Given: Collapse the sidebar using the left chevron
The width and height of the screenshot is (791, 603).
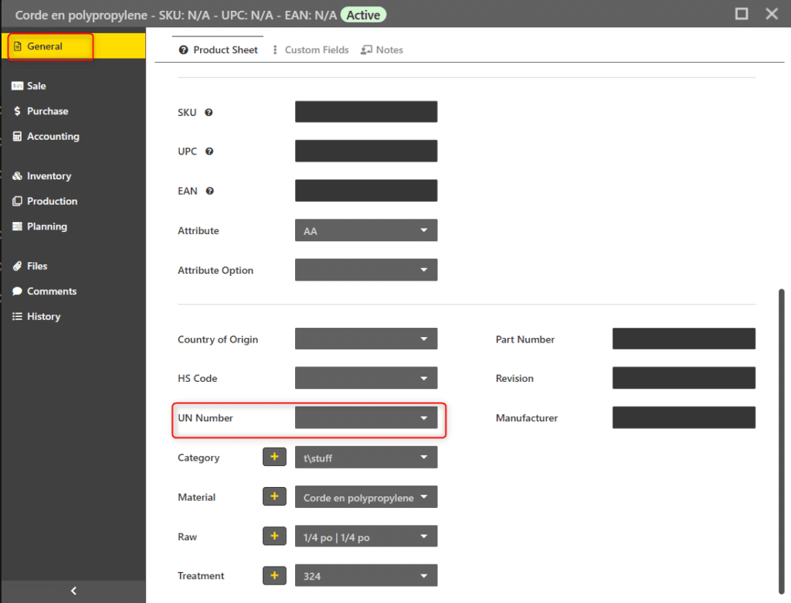Looking at the screenshot, I should (73, 591).
